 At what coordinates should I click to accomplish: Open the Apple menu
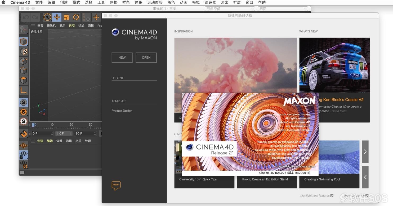pos(4,2)
